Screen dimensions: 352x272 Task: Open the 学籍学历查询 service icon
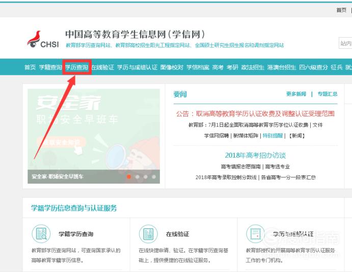(x=41, y=234)
